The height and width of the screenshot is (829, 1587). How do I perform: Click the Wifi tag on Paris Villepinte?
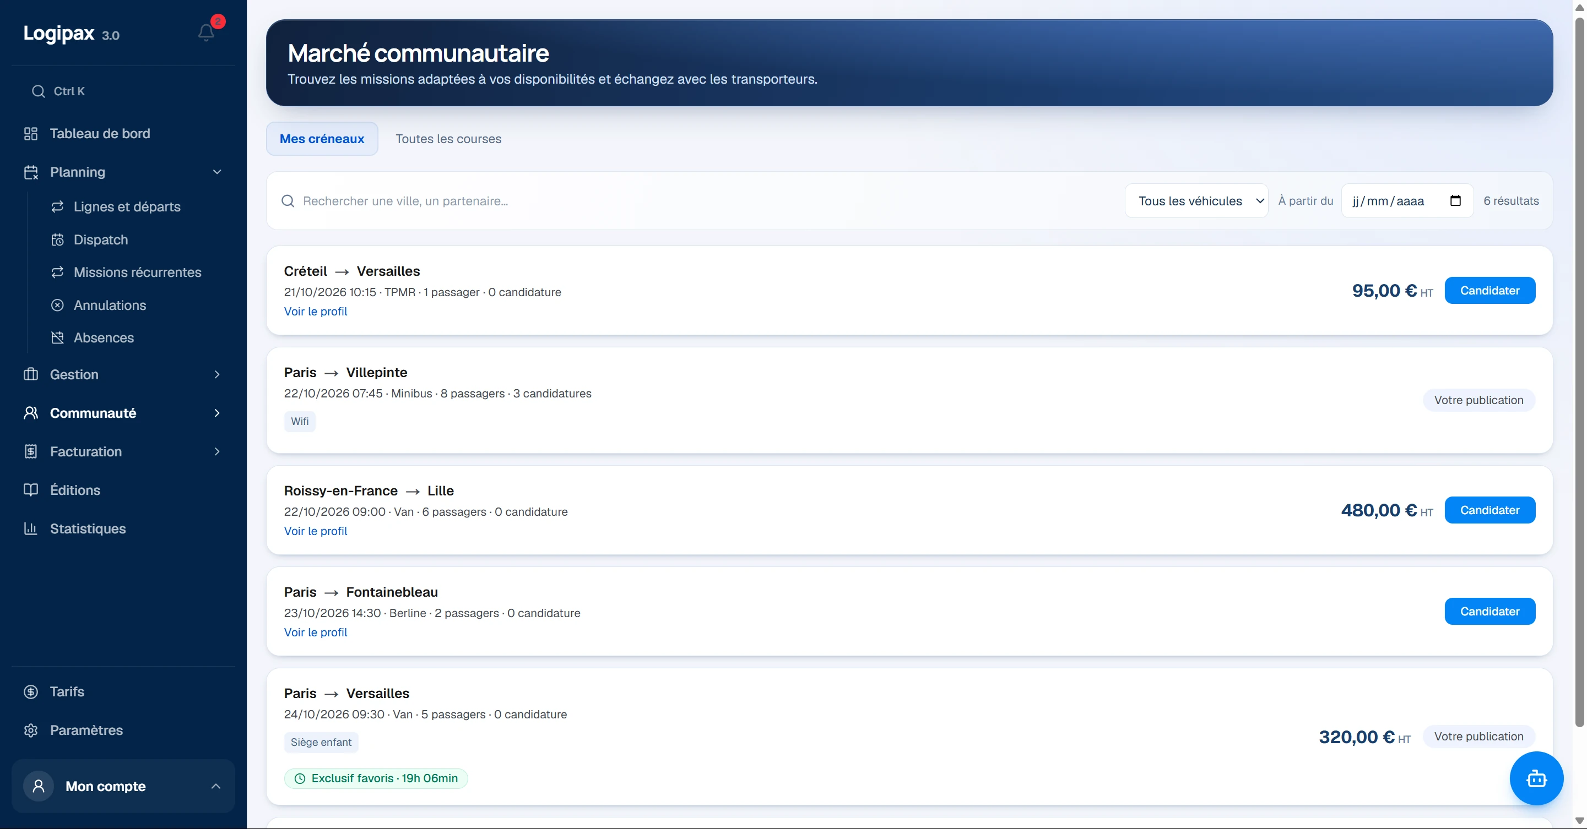coord(300,422)
